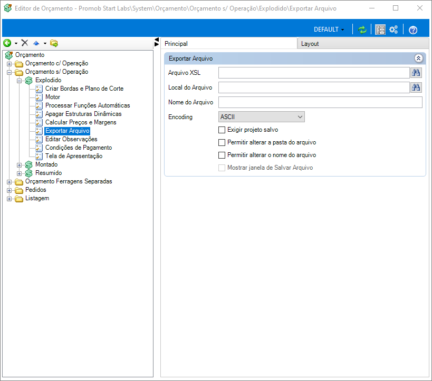Click the Nome do Arquivo input field
This screenshot has height=381, width=432.
tap(320, 102)
